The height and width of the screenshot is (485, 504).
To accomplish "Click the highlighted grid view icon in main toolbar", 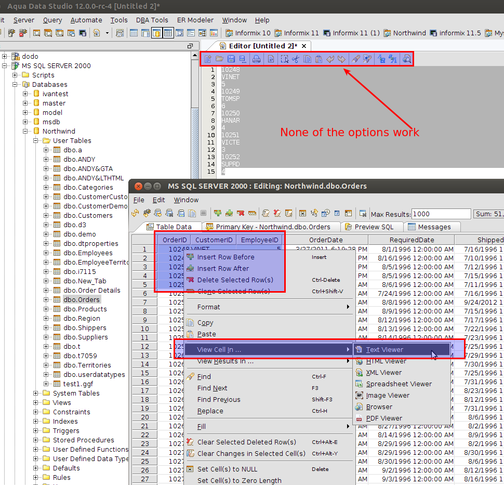I will point(168,33).
